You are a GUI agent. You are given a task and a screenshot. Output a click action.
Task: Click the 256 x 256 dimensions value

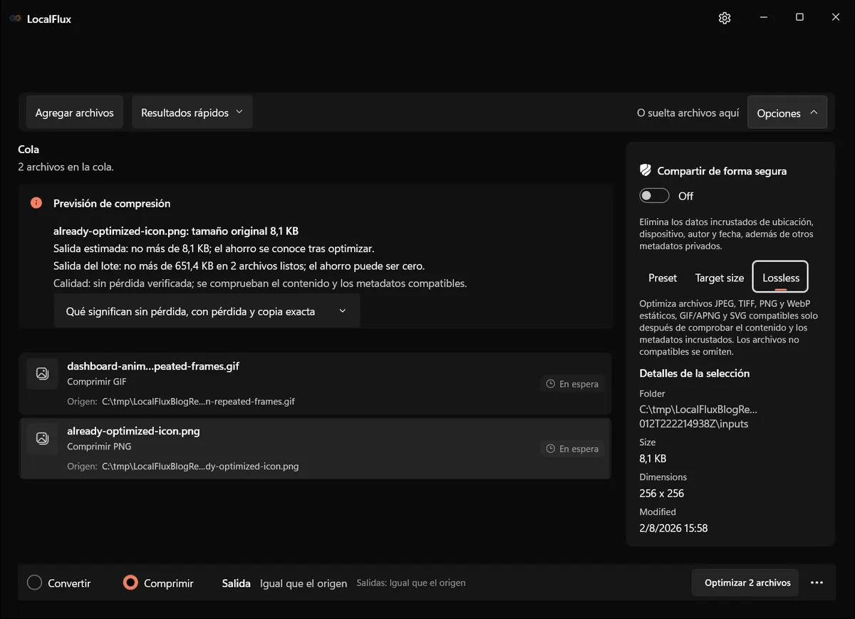(661, 493)
